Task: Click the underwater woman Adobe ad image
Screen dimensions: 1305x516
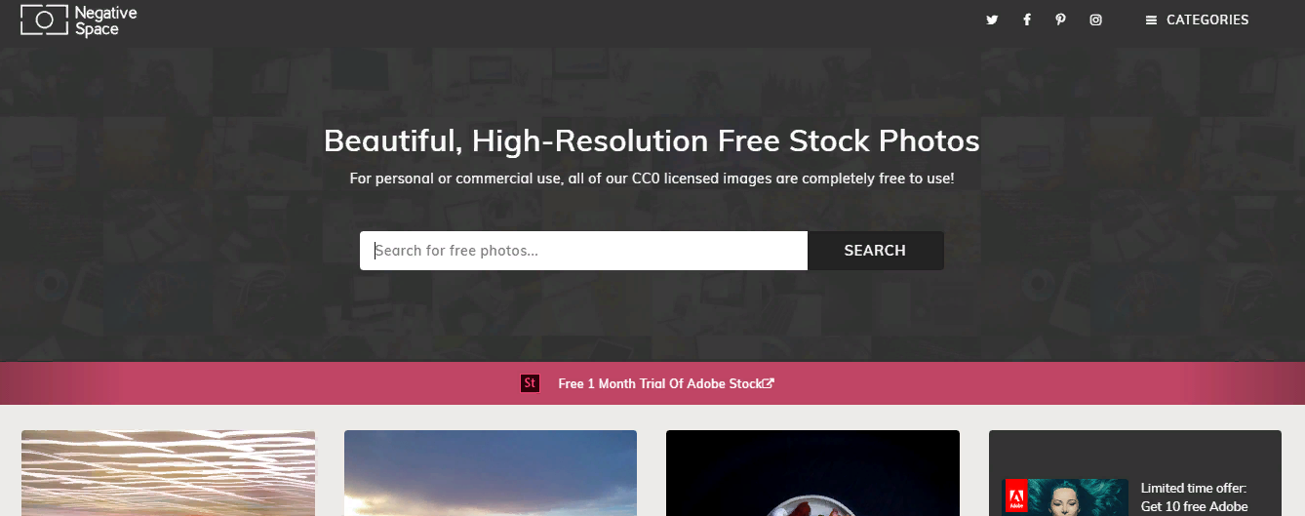Action: coord(1065,497)
